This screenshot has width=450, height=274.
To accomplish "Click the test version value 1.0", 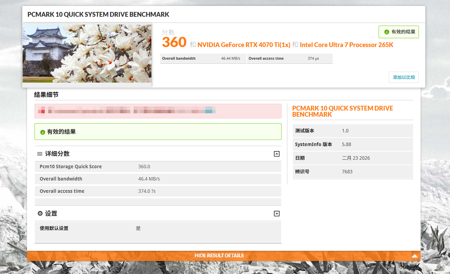I will pos(345,131).
